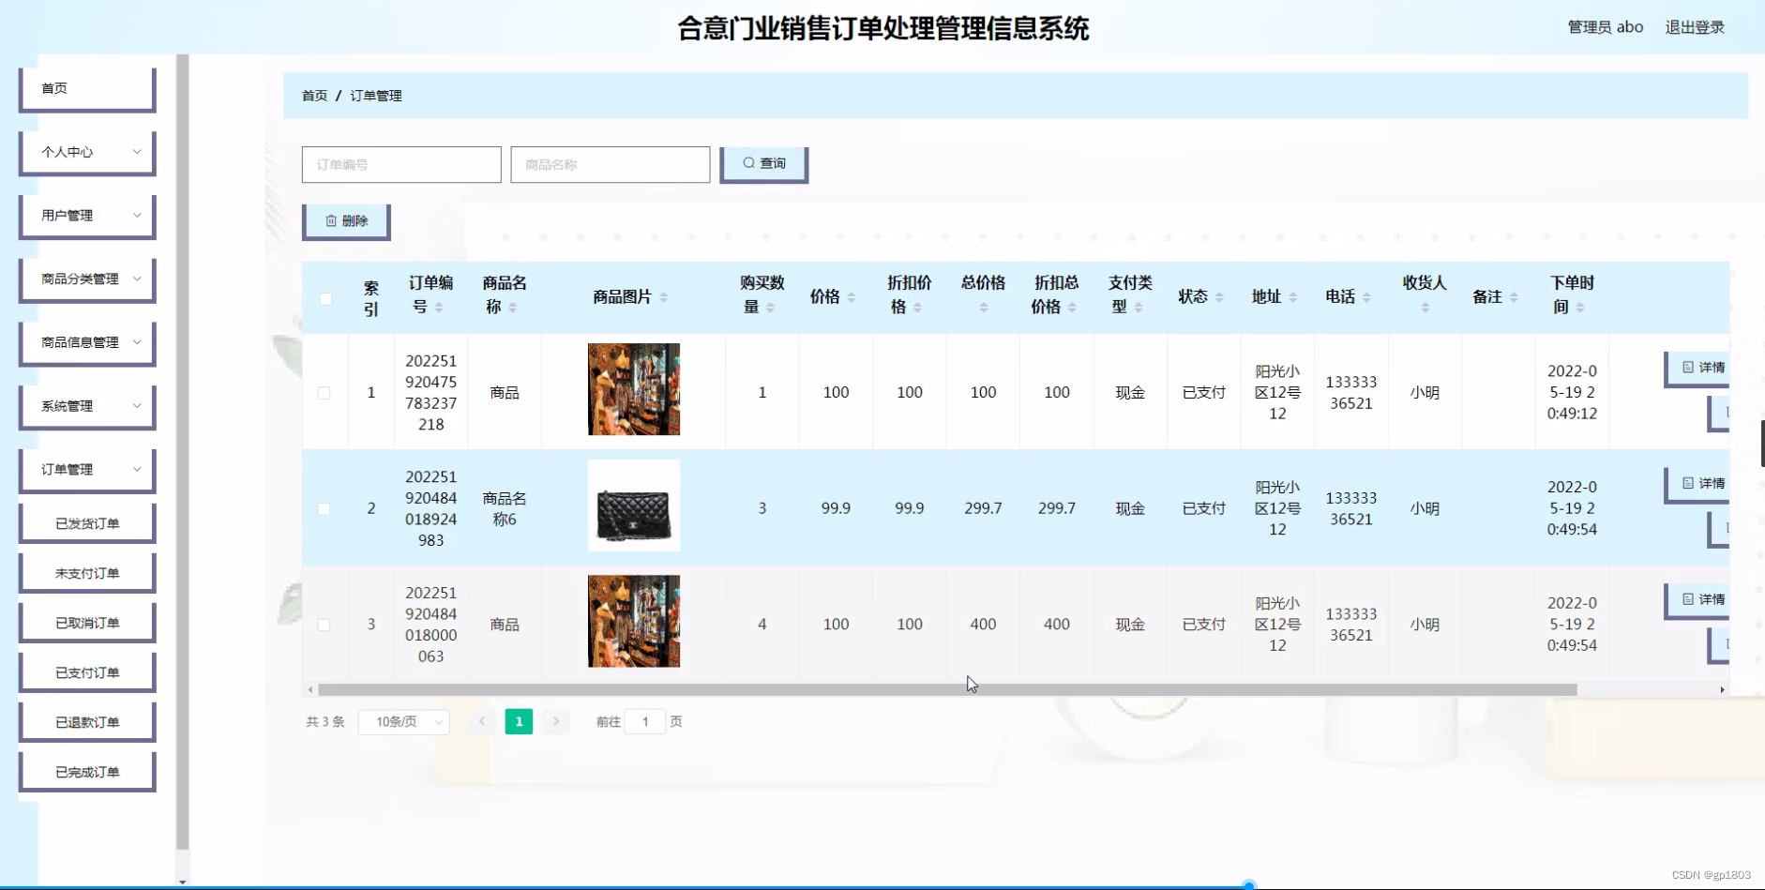Expand the 系统管理 sidebar menu
The height and width of the screenshot is (890, 1765).
87,408
